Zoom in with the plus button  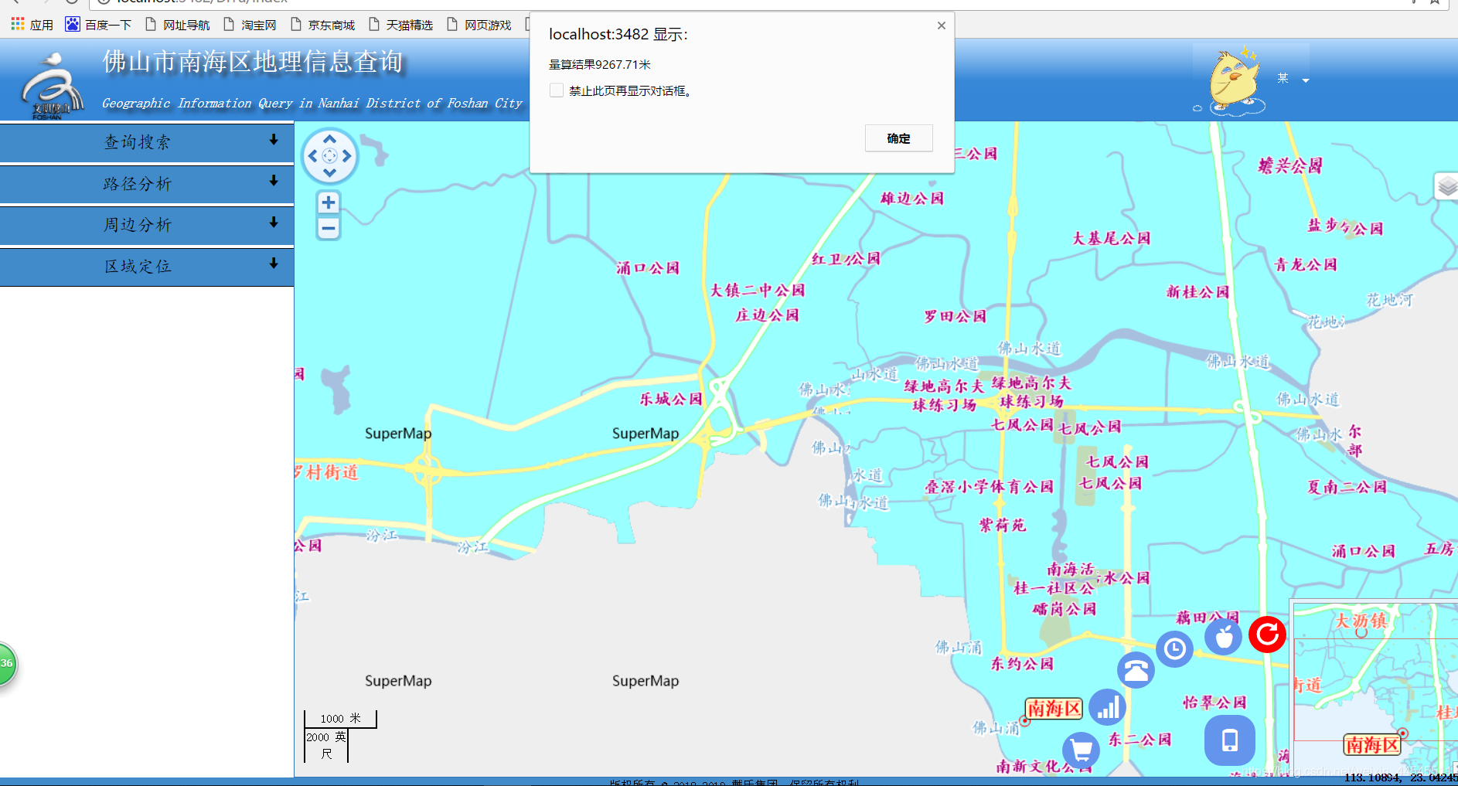[329, 202]
